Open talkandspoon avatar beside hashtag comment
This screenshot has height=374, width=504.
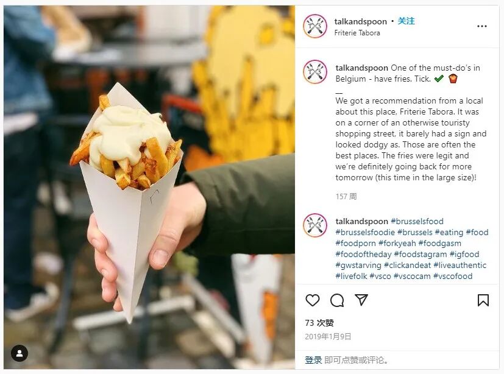tap(315, 225)
